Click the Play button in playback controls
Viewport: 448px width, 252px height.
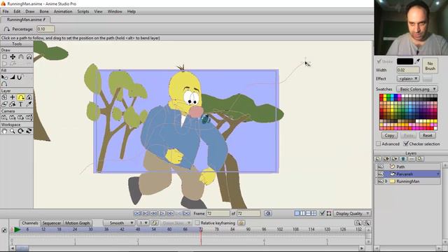coord(162,213)
